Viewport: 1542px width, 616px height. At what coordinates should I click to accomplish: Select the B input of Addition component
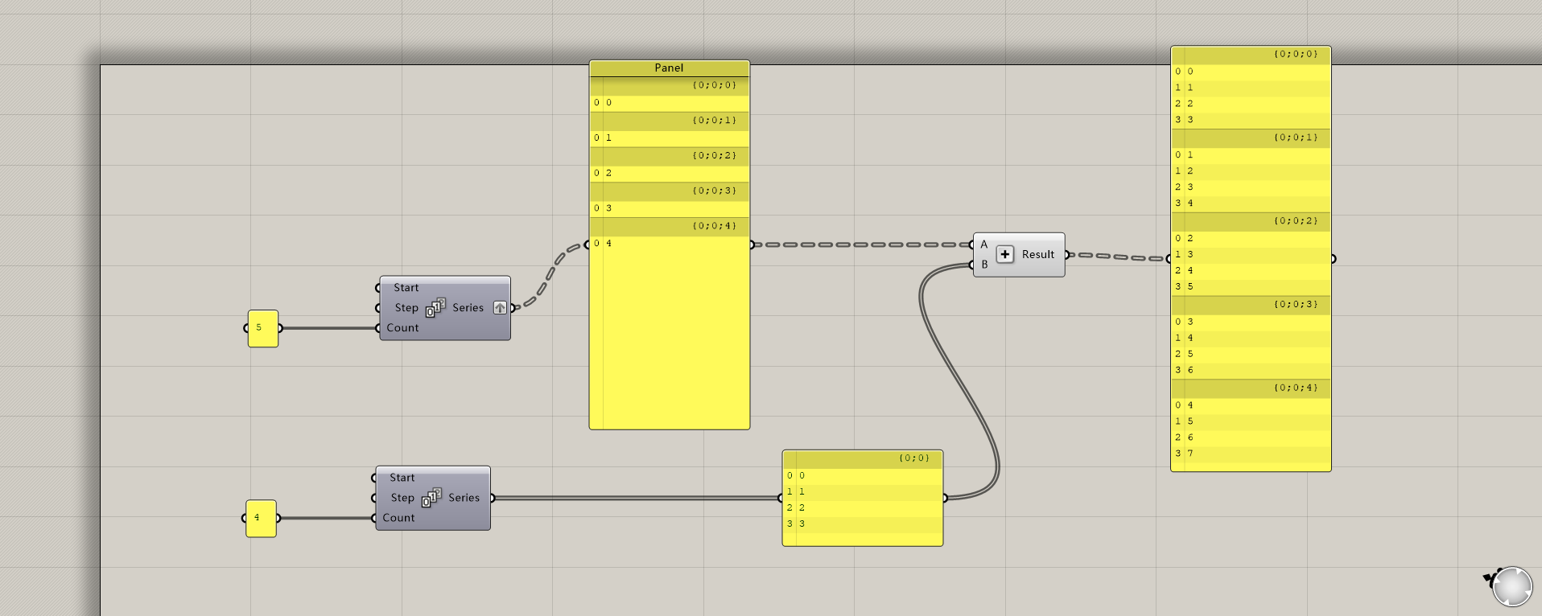pos(983,265)
